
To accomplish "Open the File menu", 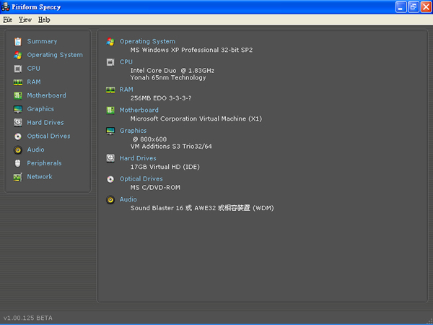I will point(8,19).
